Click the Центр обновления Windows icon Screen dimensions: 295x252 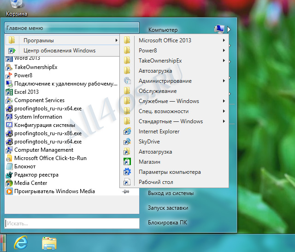click(12, 51)
